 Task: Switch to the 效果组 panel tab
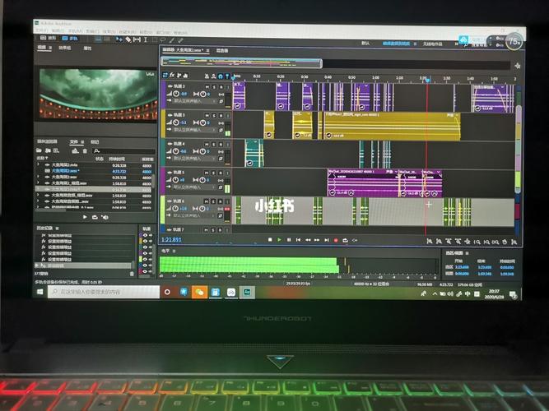pos(63,48)
